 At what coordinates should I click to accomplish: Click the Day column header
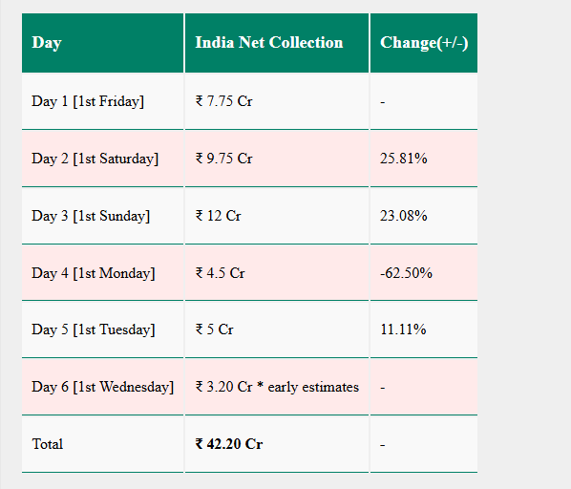click(x=102, y=43)
